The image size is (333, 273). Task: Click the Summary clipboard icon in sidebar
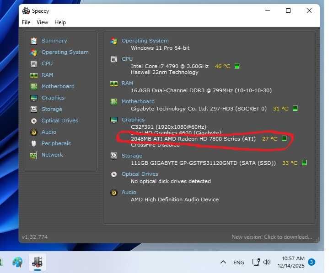click(33, 41)
